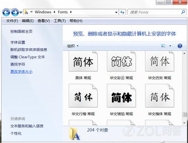Viewport: 188px width, 143px height.
Task: Select the 华文楷体 常规 font thumbnail
Action: pos(160,95)
